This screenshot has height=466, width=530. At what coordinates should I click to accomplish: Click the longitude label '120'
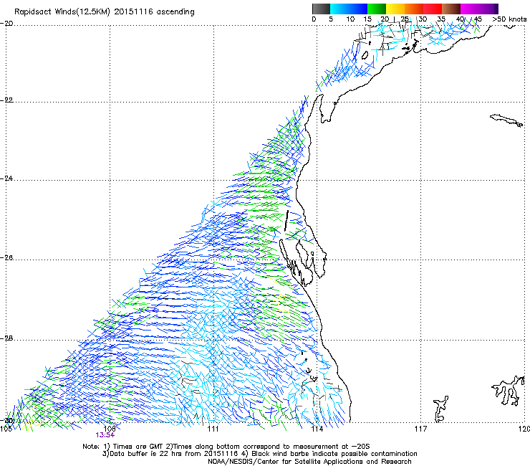click(x=524, y=429)
